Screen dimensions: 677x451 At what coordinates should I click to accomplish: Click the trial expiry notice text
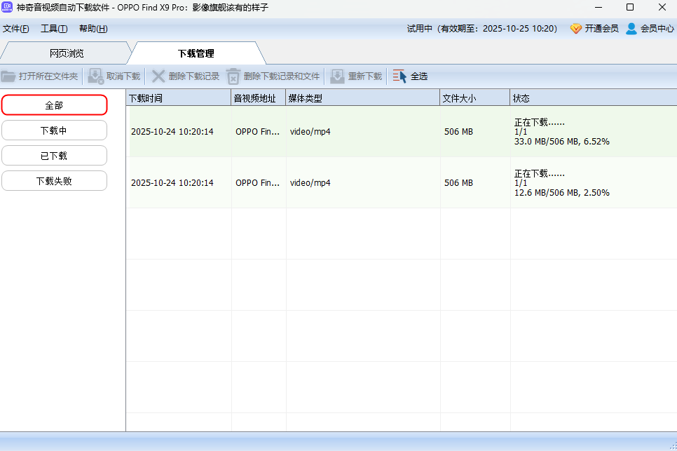tap(484, 29)
